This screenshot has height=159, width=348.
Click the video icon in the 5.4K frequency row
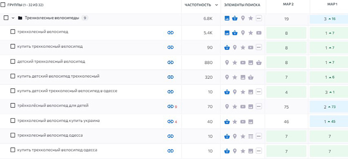258,33
